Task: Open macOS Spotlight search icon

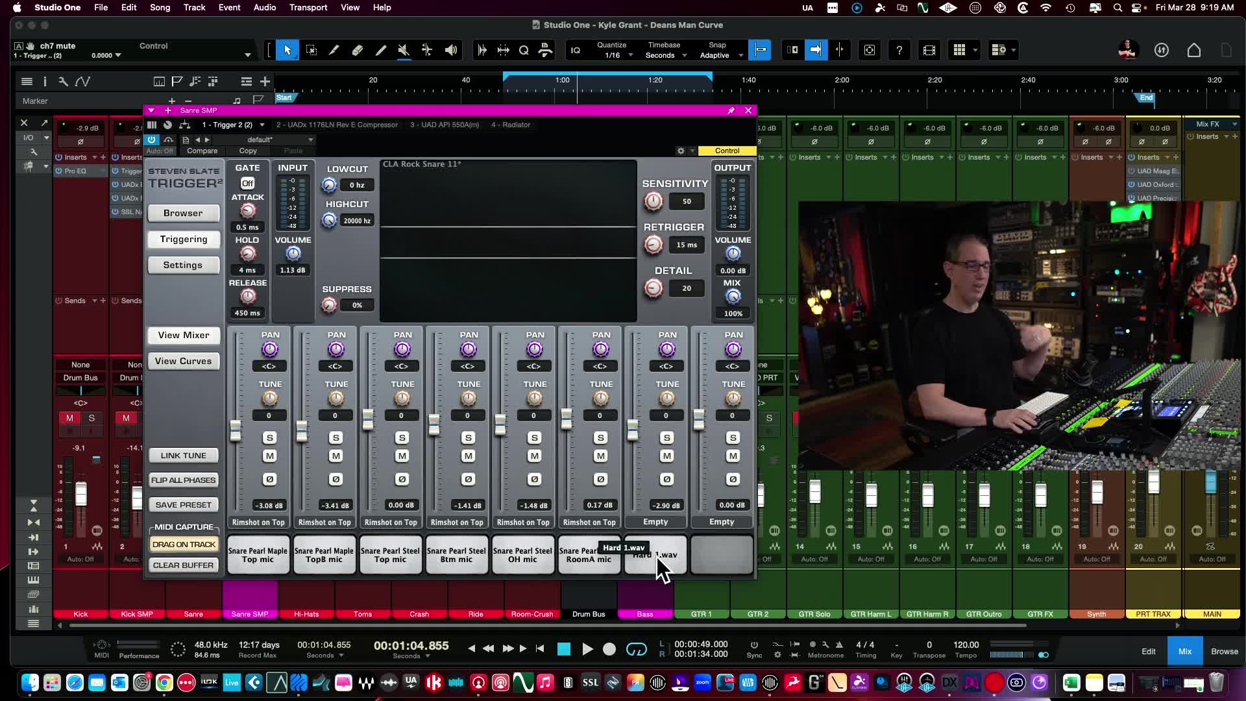Action: click(x=1118, y=8)
